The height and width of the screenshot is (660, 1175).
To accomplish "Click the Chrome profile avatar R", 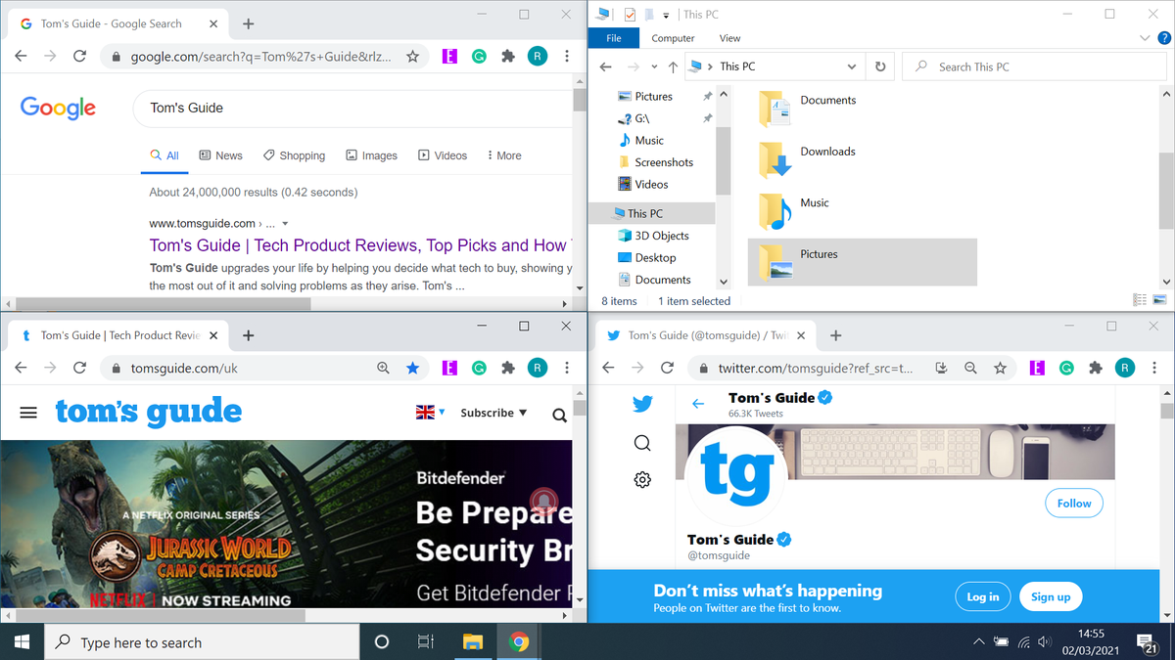I will tap(538, 56).
